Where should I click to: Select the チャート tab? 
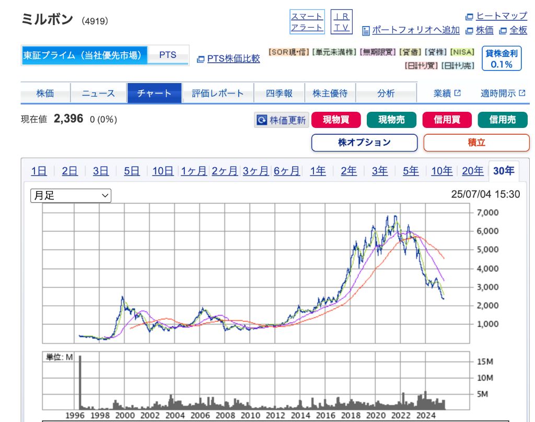[x=154, y=93]
